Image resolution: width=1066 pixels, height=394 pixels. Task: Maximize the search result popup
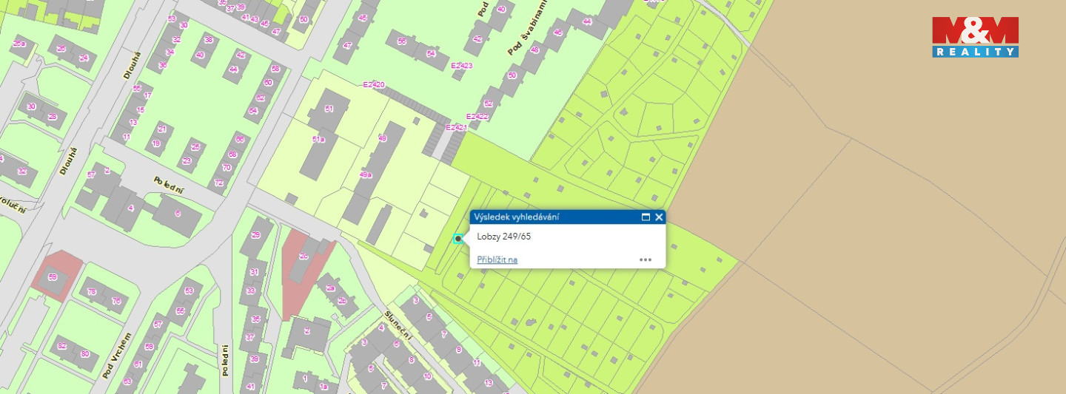click(646, 217)
